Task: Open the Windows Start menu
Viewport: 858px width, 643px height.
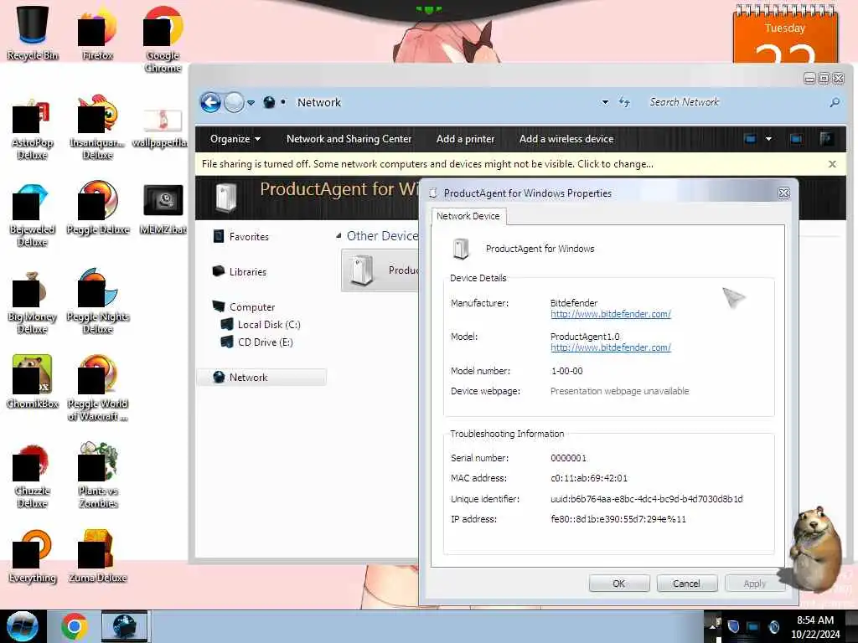Action: [22, 626]
